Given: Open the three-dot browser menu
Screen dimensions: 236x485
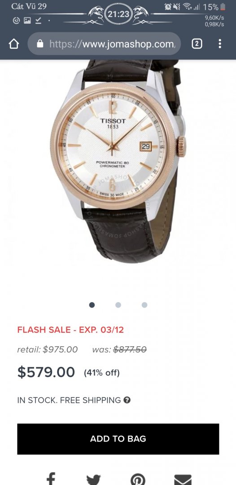Looking at the screenshot, I should point(220,44).
